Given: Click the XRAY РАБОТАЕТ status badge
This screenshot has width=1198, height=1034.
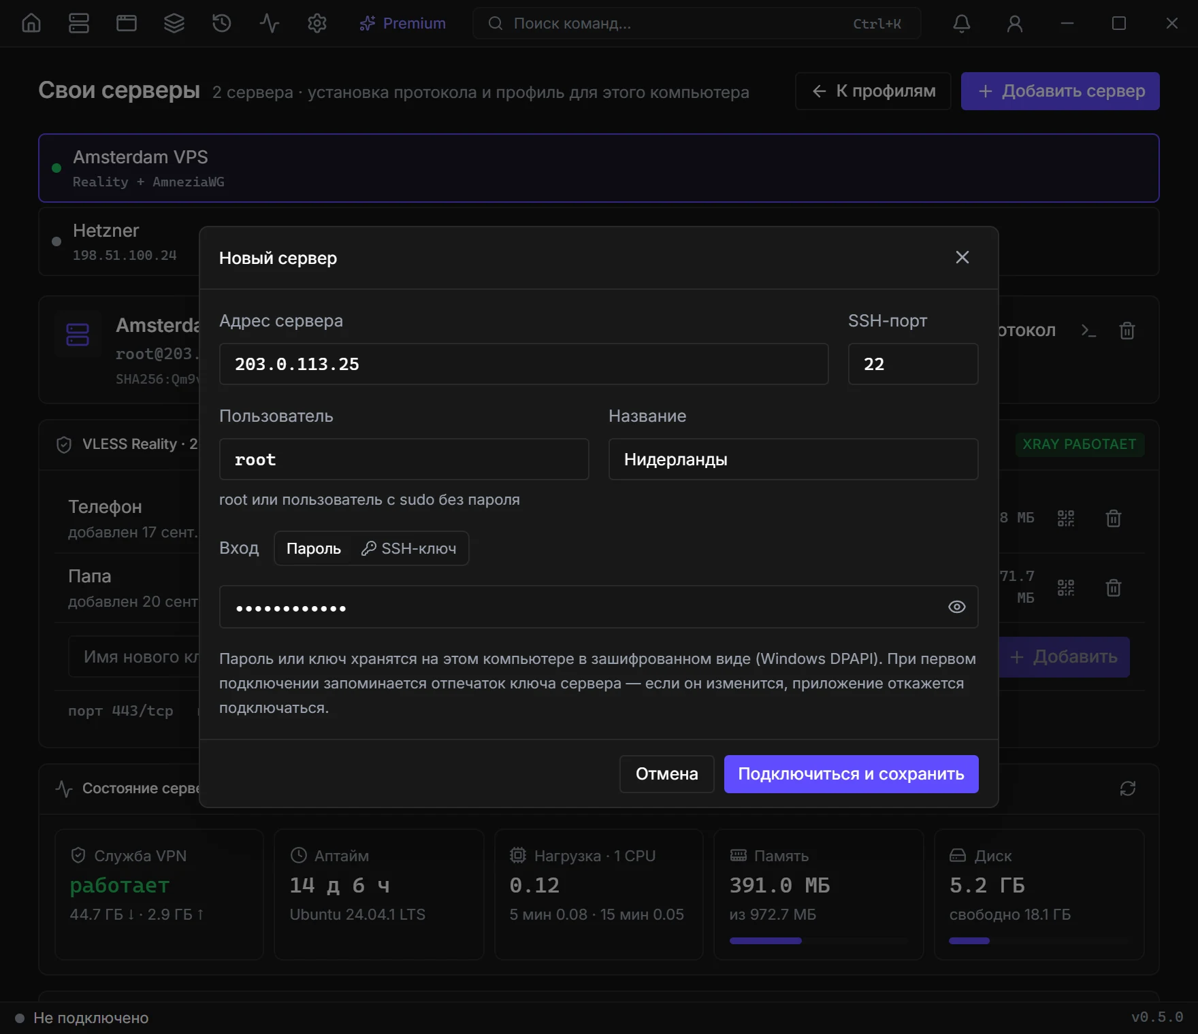Looking at the screenshot, I should point(1080,444).
